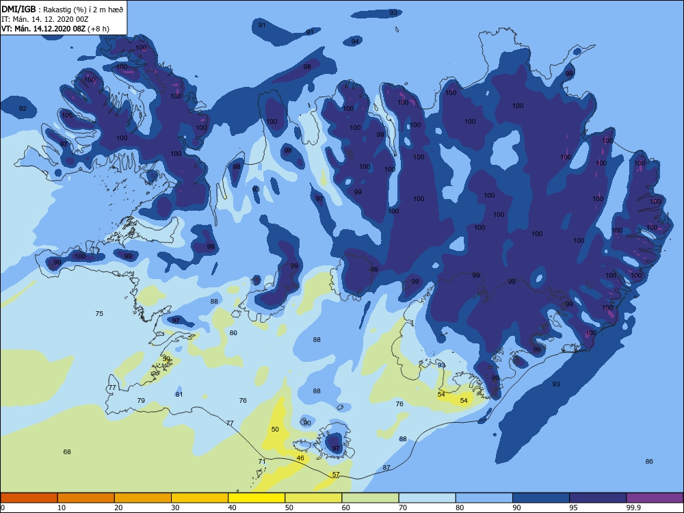Screen dimensions: 684x513
Task: Pick the amber 20–30 legend swatch
Action: click(x=143, y=498)
